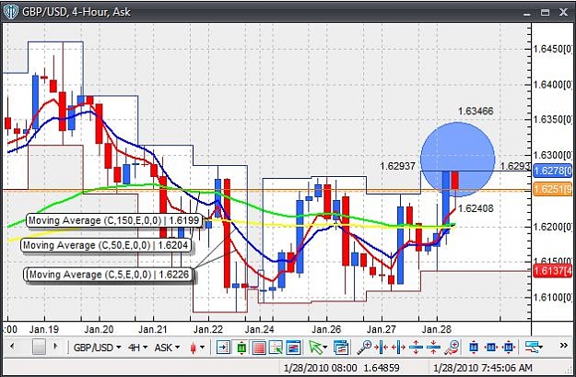Compress the chart vertically with inward arrows icon
This screenshot has width=576, height=377.
tap(433, 347)
